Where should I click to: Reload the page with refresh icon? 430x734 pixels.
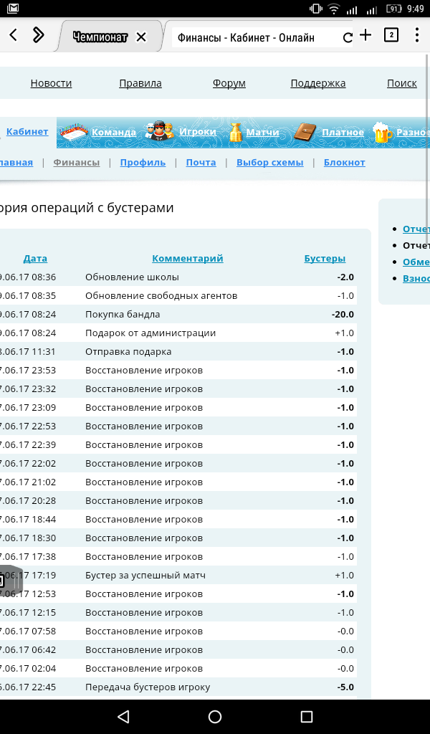[x=348, y=38]
